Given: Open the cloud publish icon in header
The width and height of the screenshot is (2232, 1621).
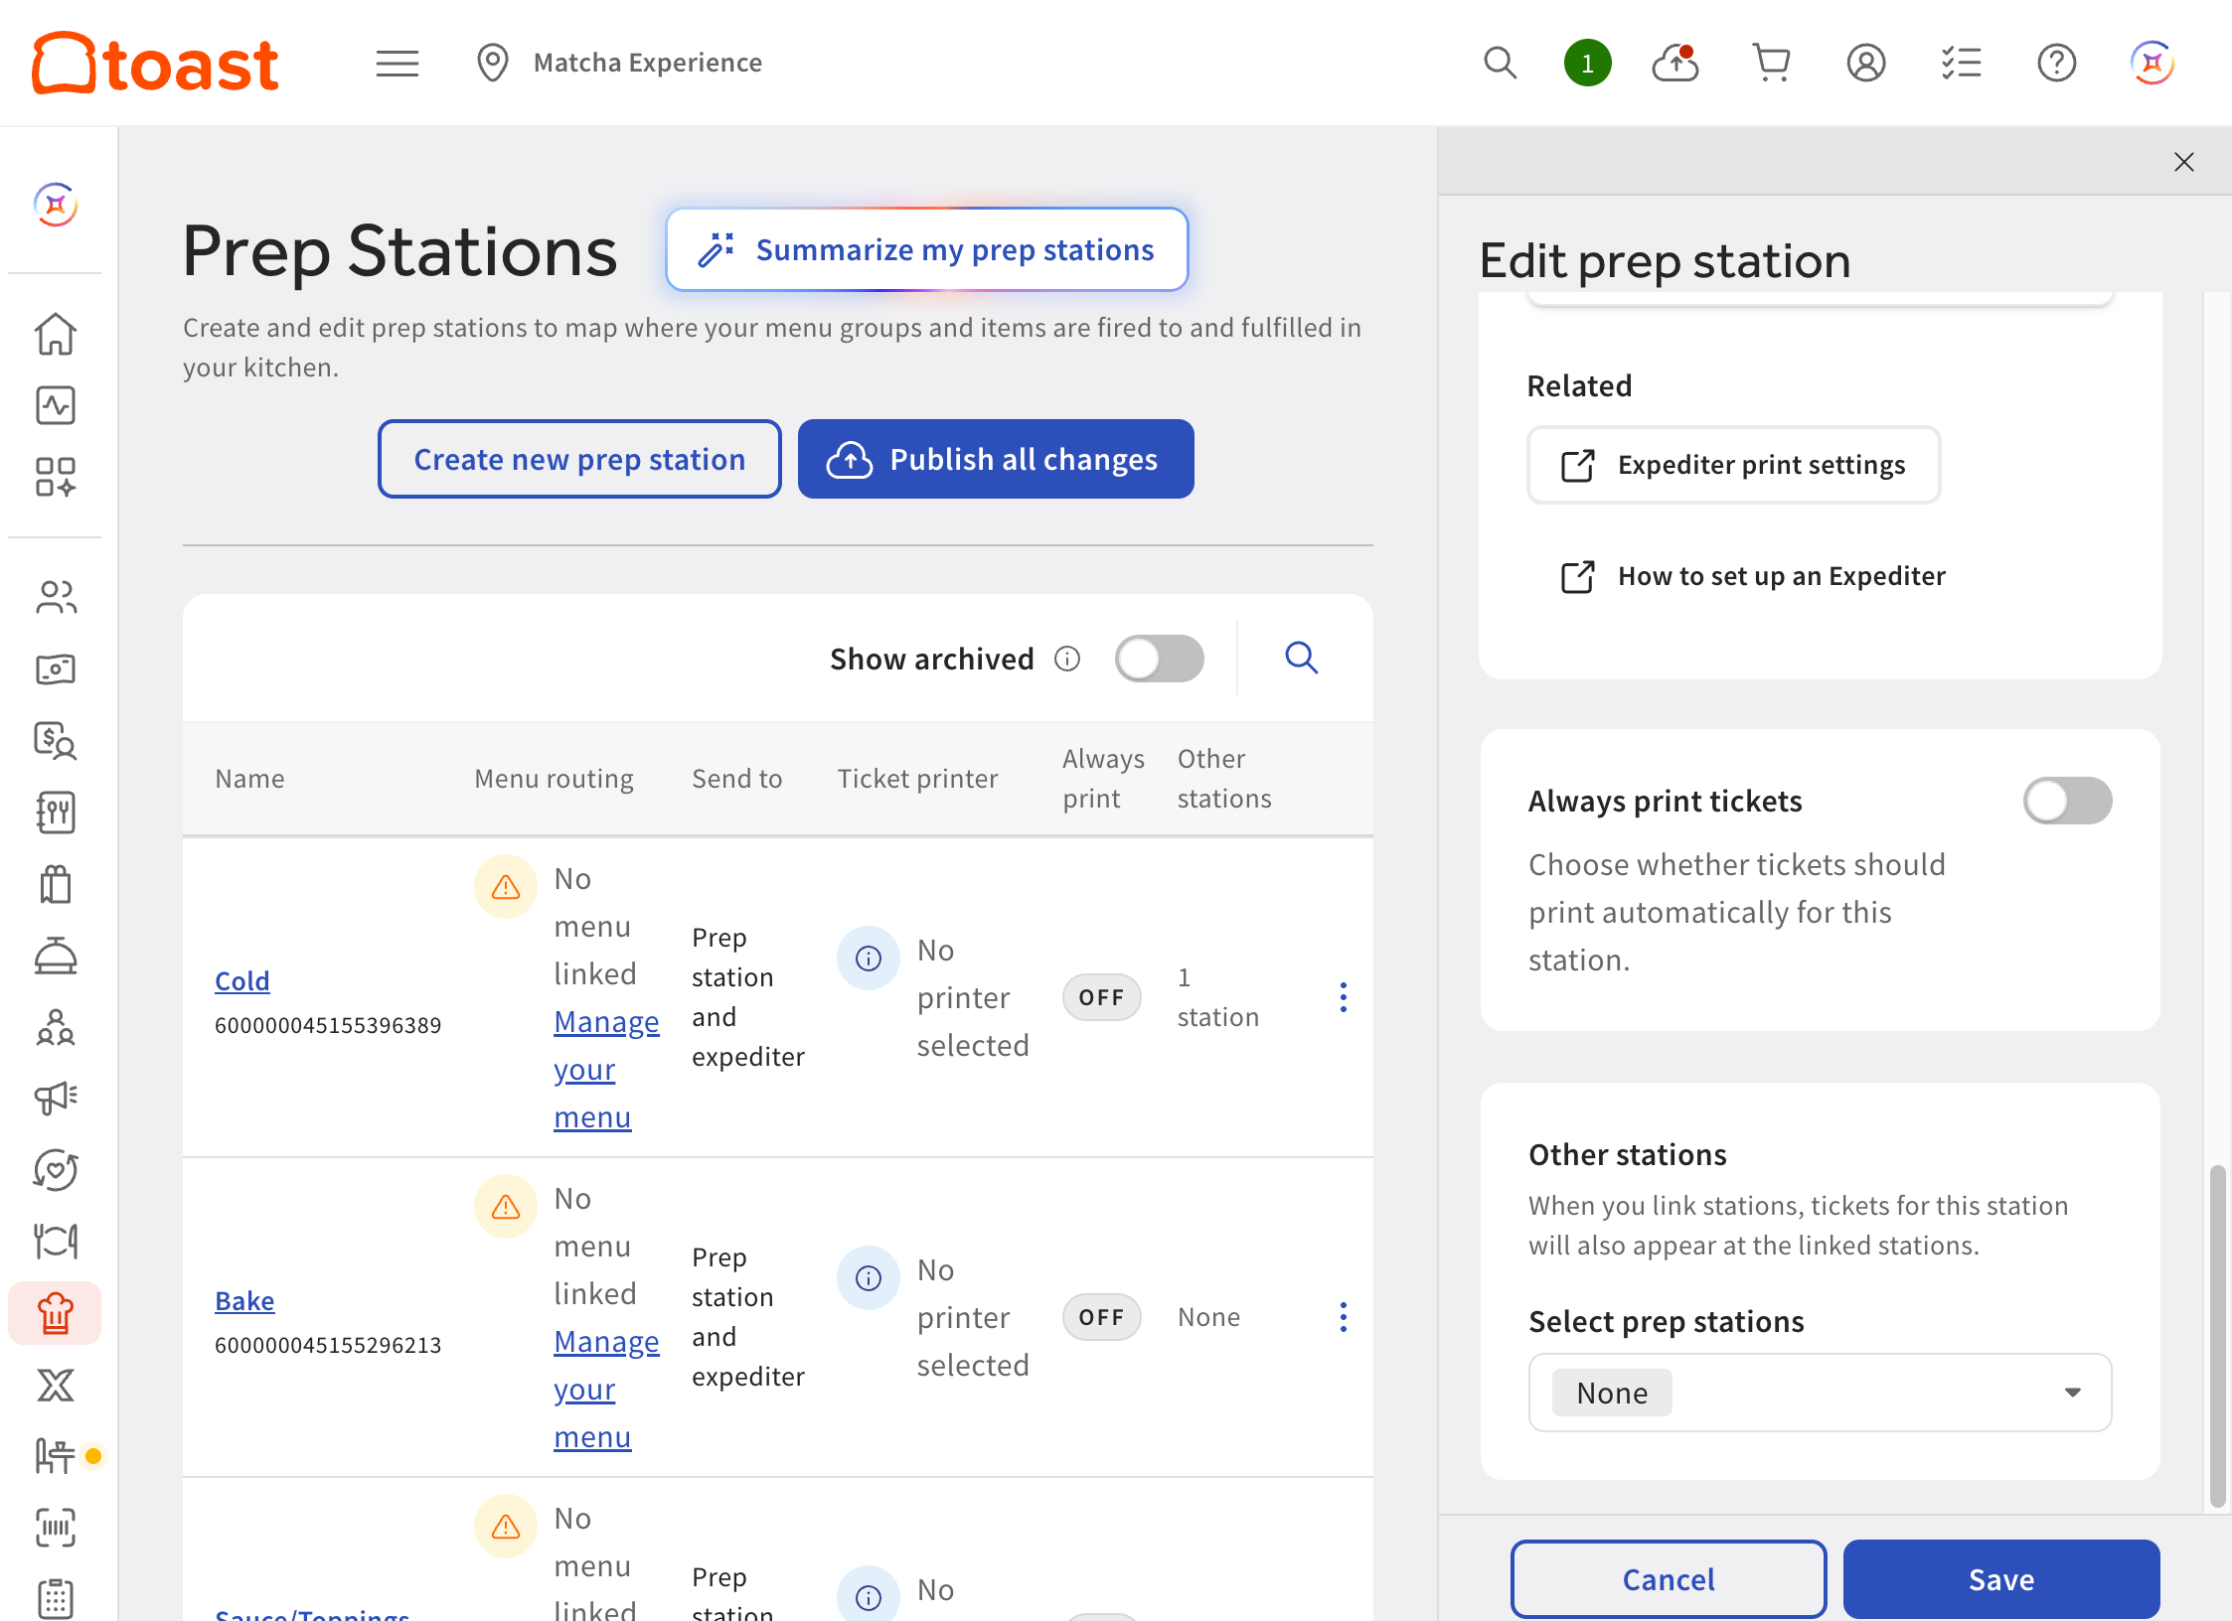Looking at the screenshot, I should pyautogui.click(x=1675, y=63).
